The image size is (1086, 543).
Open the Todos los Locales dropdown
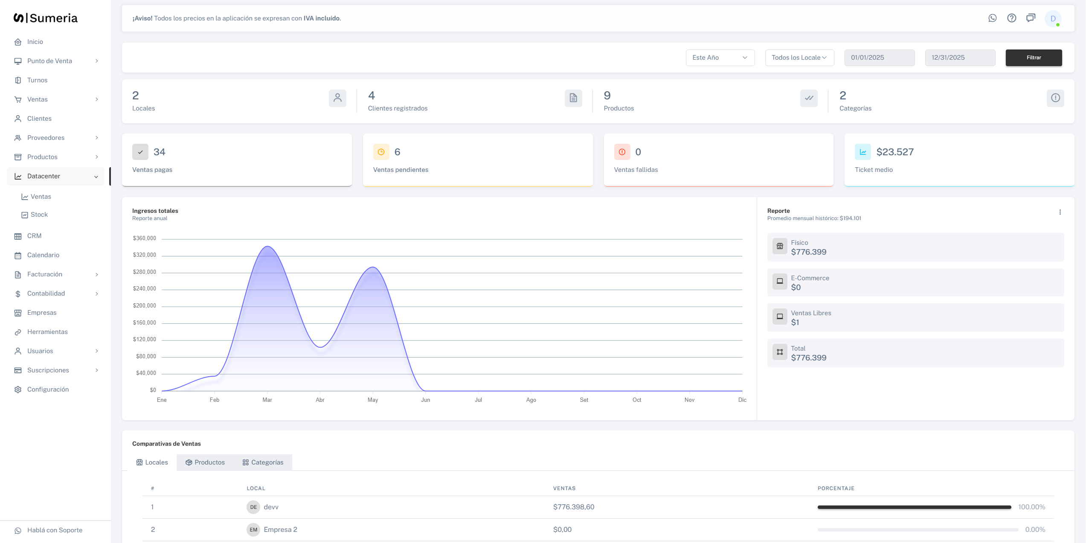[x=799, y=58]
